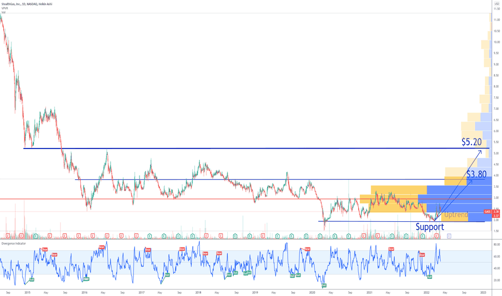Click the first Bull label near 2015
Viewport: 502px width, 296px height.
coord(31,279)
